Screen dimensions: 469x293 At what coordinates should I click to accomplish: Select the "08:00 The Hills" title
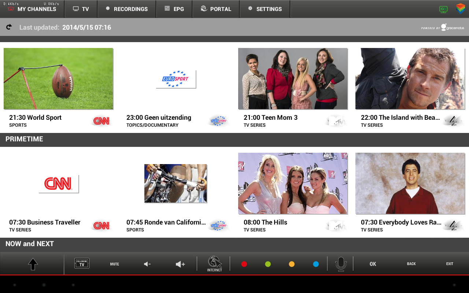click(265, 222)
